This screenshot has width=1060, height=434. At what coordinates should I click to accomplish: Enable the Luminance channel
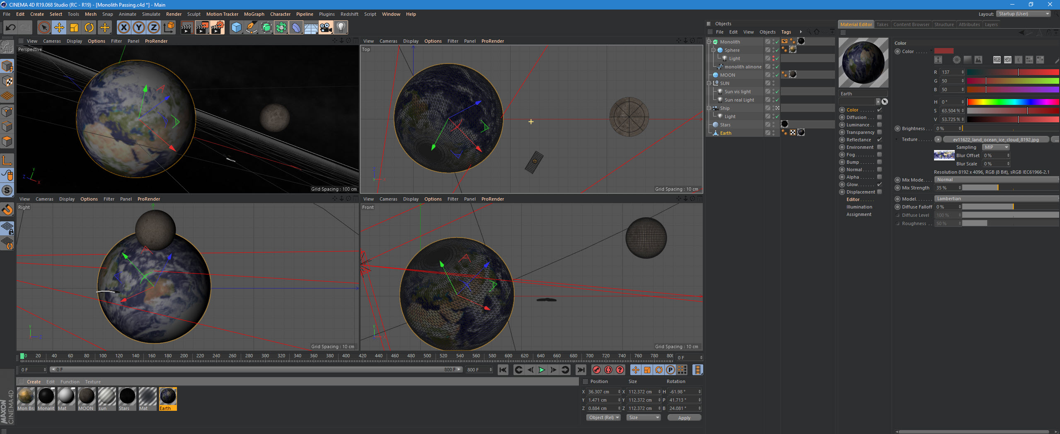879,125
